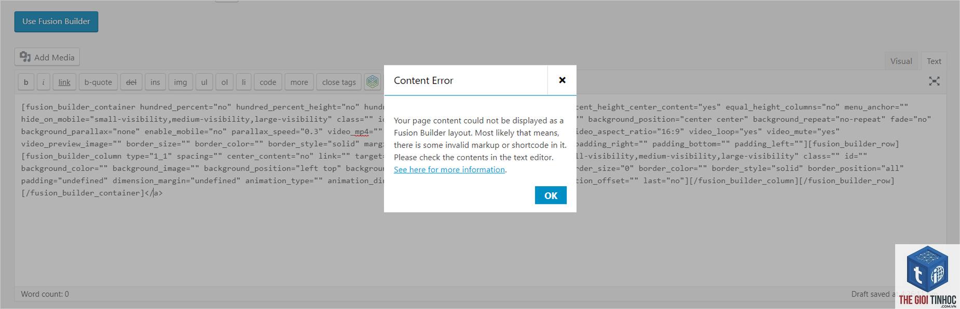Image resolution: width=960 pixels, height=309 pixels.
Task: Switch to the Visual editor tab
Action: [x=901, y=61]
